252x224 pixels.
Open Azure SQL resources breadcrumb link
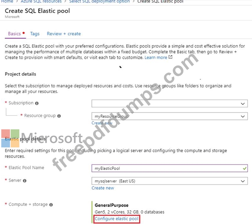(41, 2)
